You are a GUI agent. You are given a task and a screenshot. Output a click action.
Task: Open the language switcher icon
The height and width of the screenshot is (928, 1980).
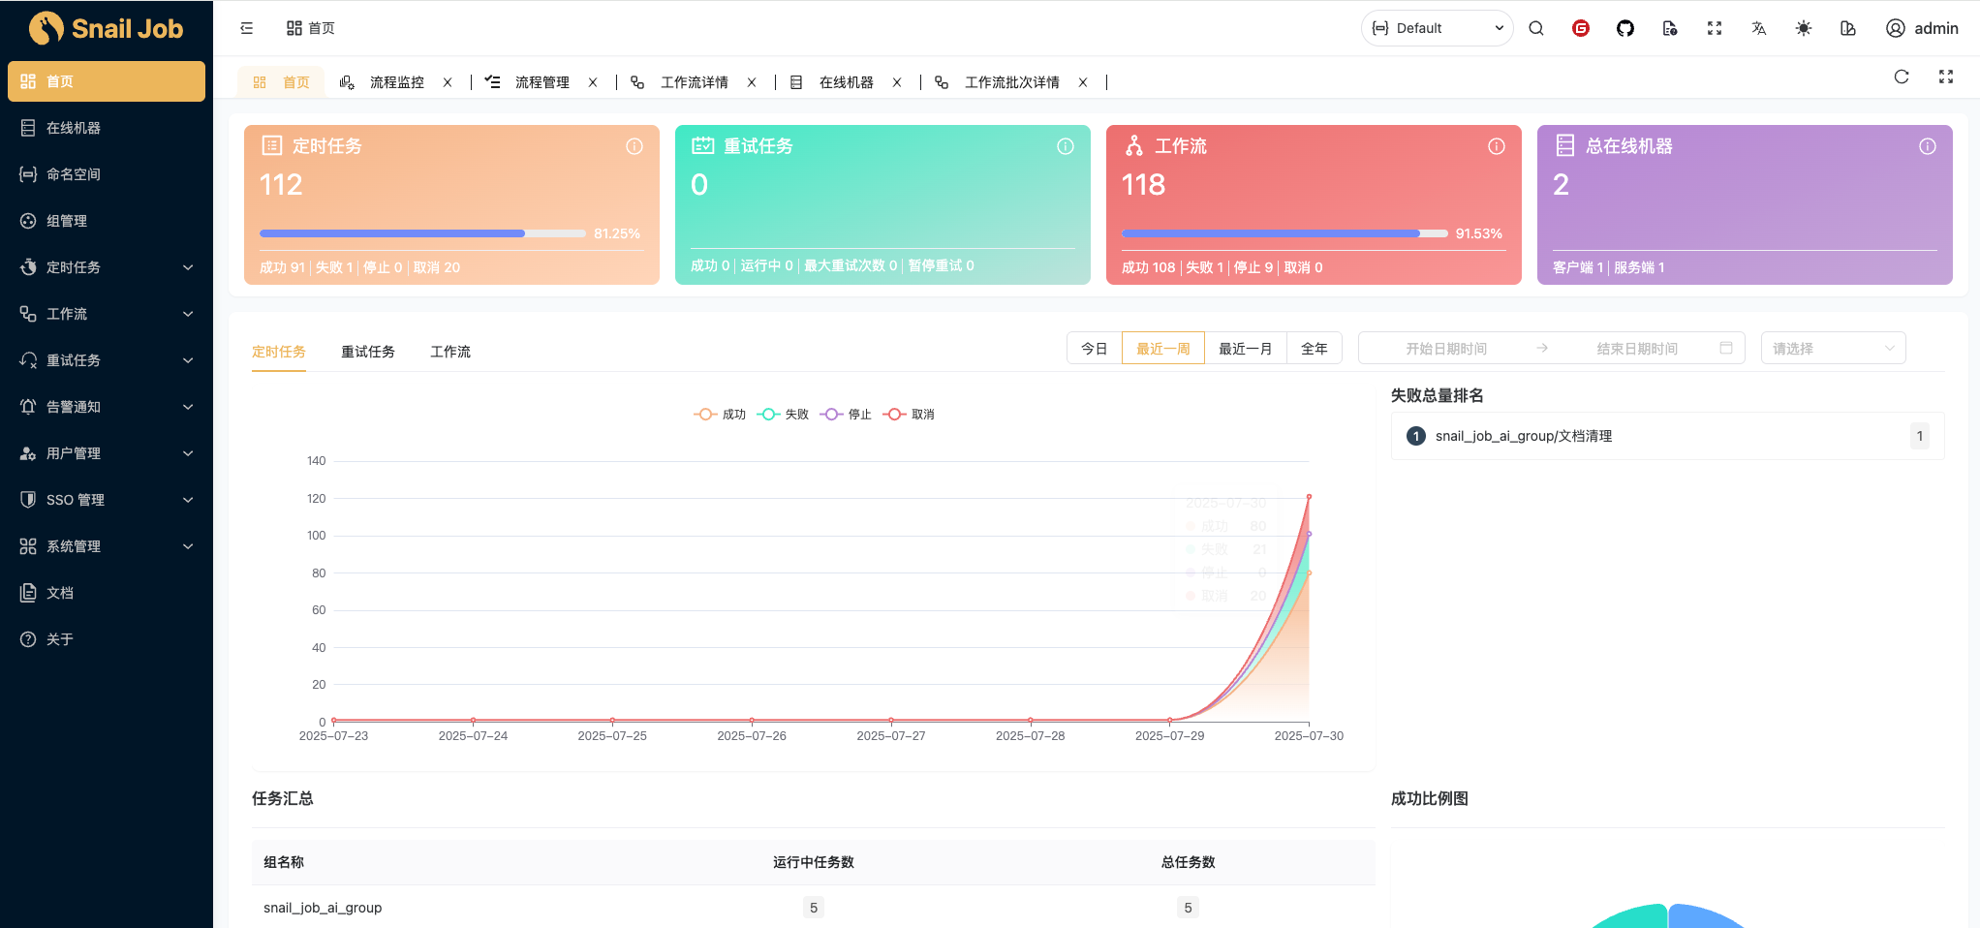pyautogui.click(x=1759, y=28)
